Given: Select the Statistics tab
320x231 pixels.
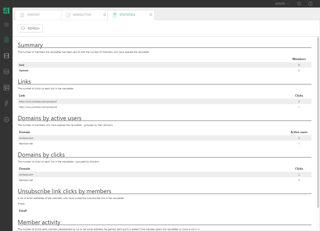Looking at the screenshot, I should click(127, 15).
